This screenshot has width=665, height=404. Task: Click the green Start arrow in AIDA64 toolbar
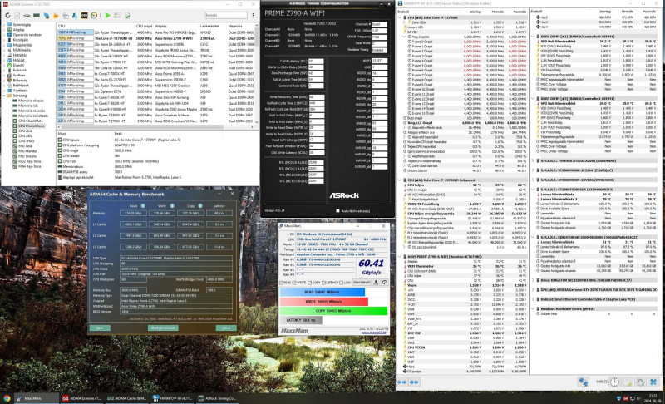108,16
